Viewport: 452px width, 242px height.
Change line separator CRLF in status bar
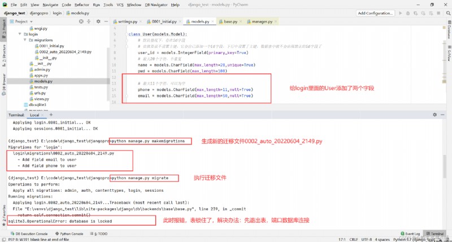click(x=354, y=239)
